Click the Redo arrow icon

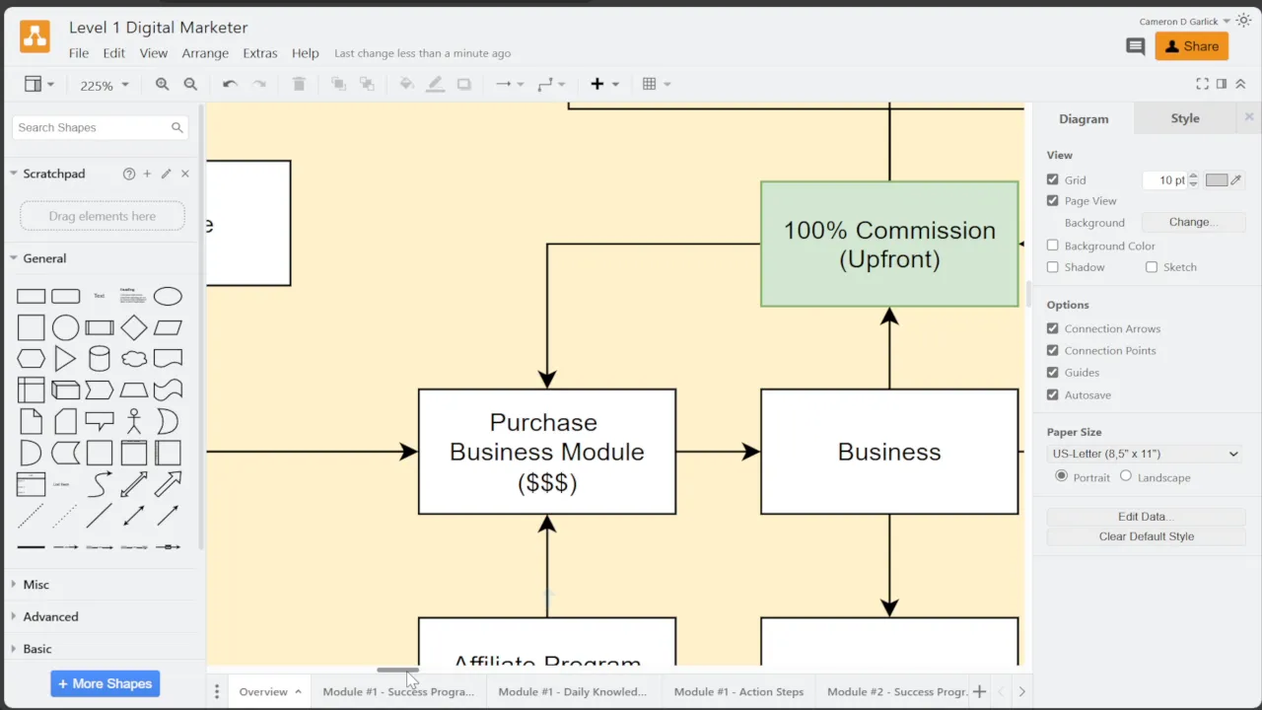click(x=259, y=85)
